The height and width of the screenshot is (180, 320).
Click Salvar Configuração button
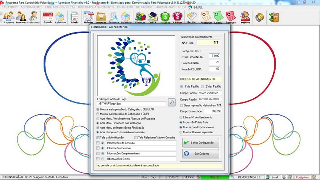click(201, 143)
